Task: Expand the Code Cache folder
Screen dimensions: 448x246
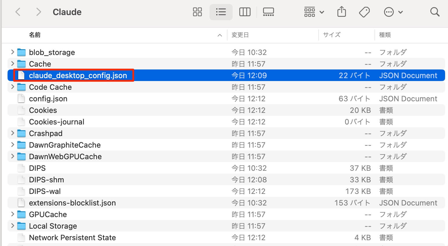Action: (x=12, y=87)
